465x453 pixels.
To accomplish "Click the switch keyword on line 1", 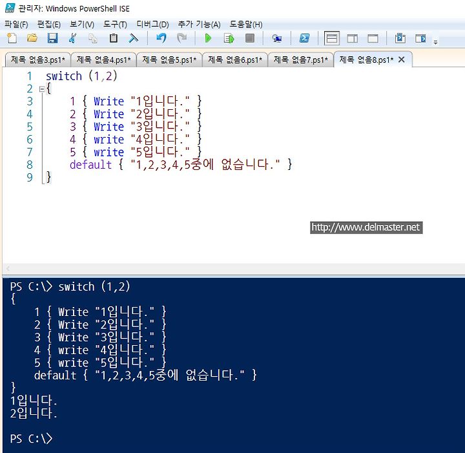I will pos(64,76).
